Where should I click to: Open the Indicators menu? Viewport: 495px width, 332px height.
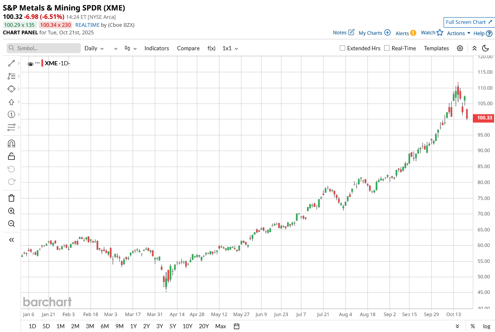pos(156,48)
